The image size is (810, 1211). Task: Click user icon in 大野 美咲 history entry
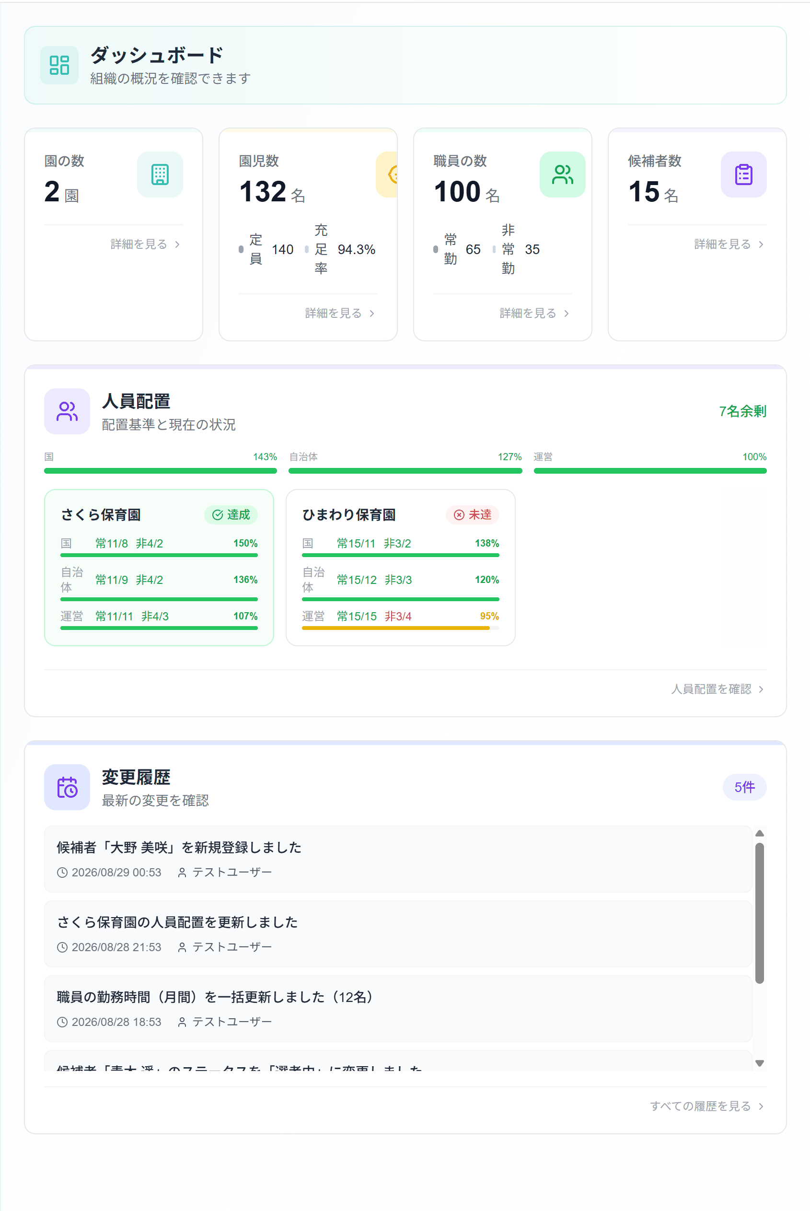182,873
